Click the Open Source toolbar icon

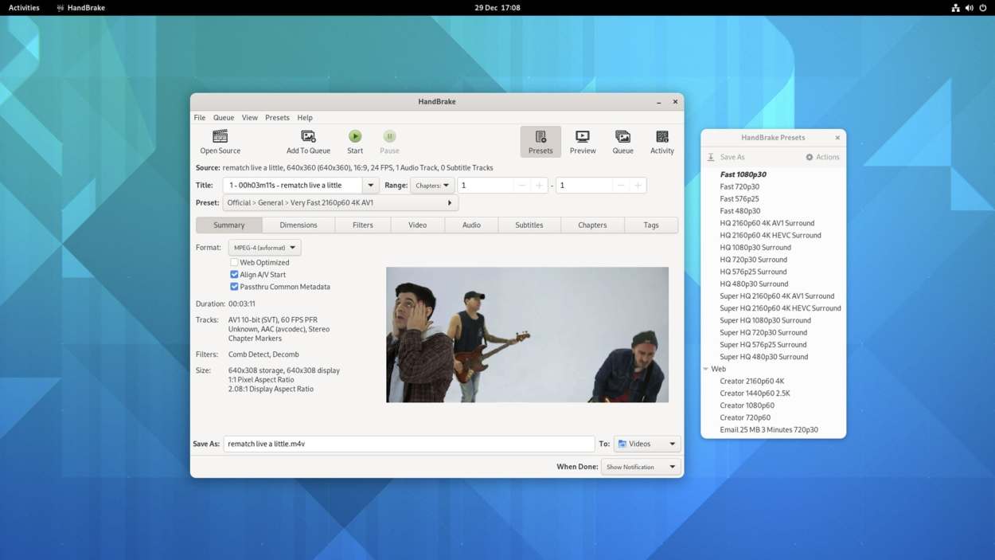(220, 137)
